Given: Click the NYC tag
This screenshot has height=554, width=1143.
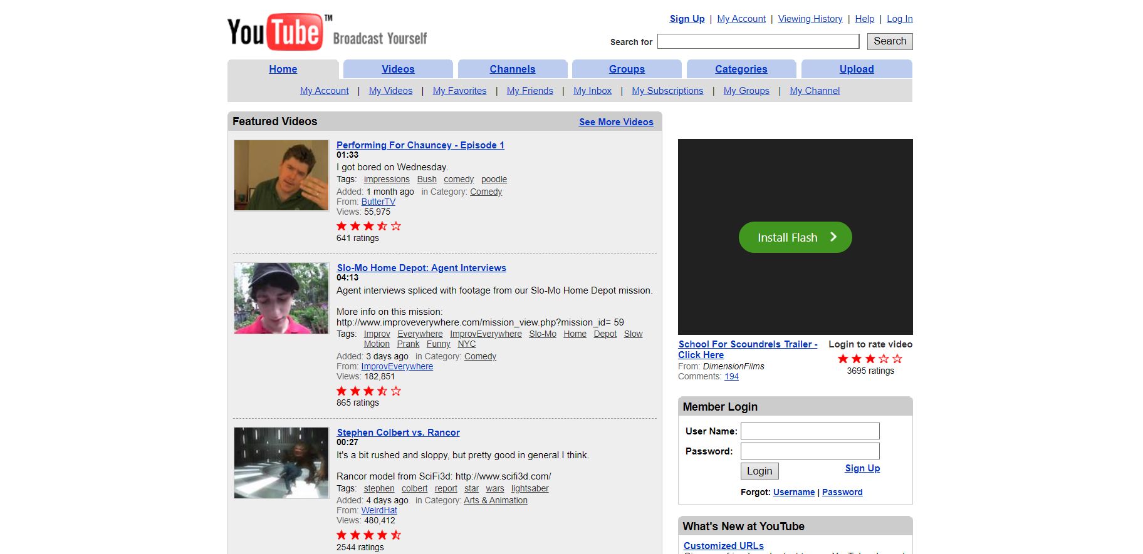Looking at the screenshot, I should tap(467, 344).
